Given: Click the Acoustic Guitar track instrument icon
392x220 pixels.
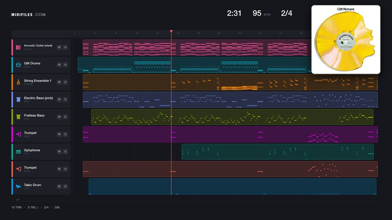Looking at the screenshot, I should point(18,47).
